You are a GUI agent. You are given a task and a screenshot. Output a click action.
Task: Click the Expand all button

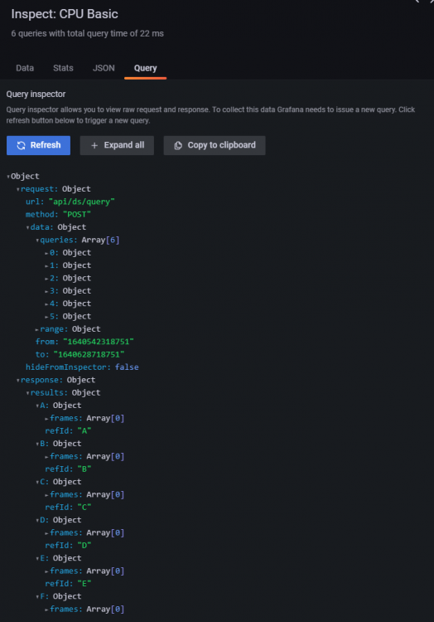[117, 145]
